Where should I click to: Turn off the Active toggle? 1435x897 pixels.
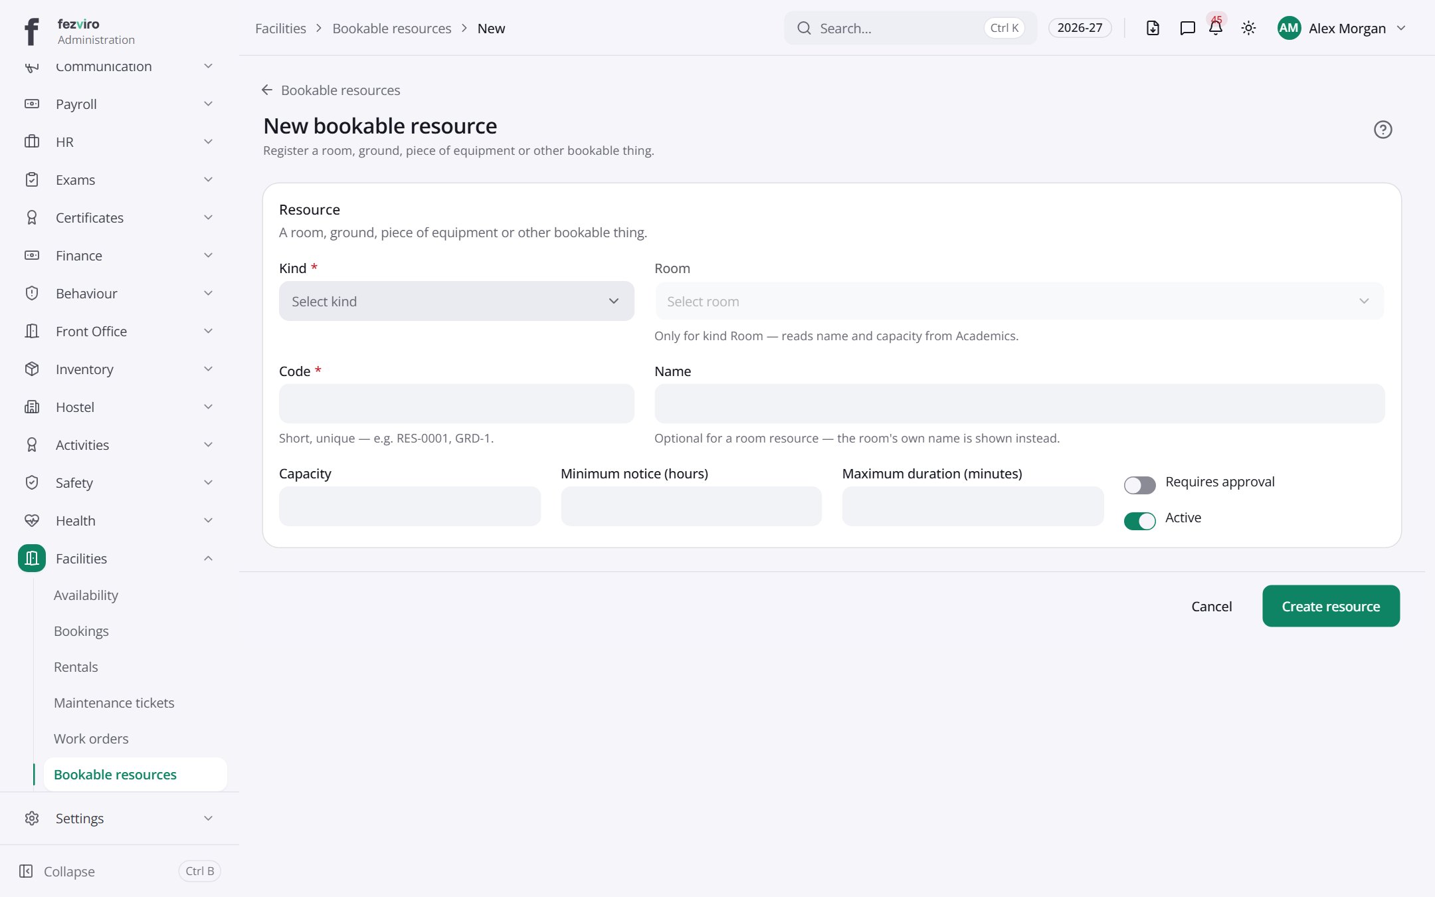(x=1139, y=521)
